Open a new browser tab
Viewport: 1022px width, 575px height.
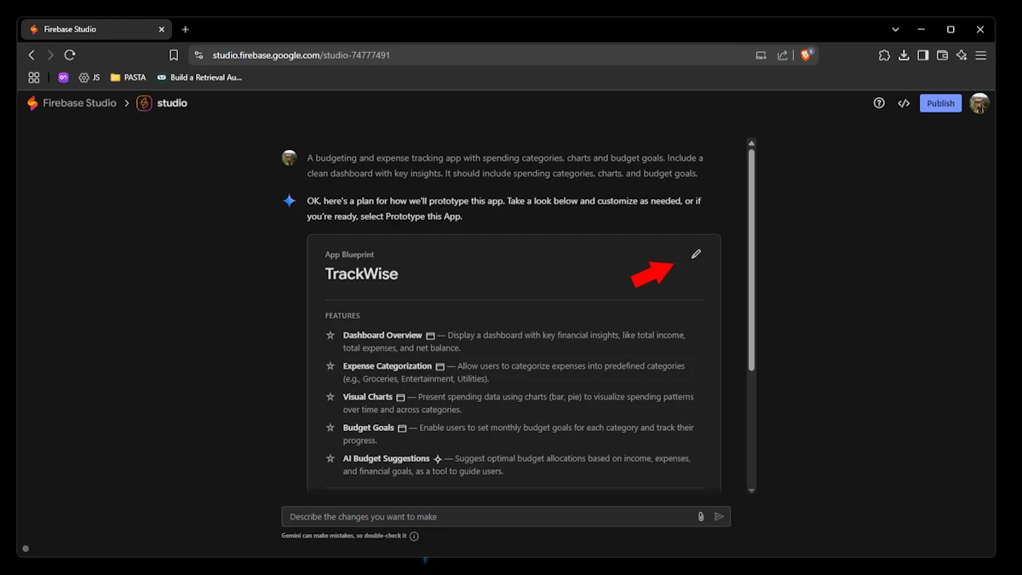click(186, 29)
